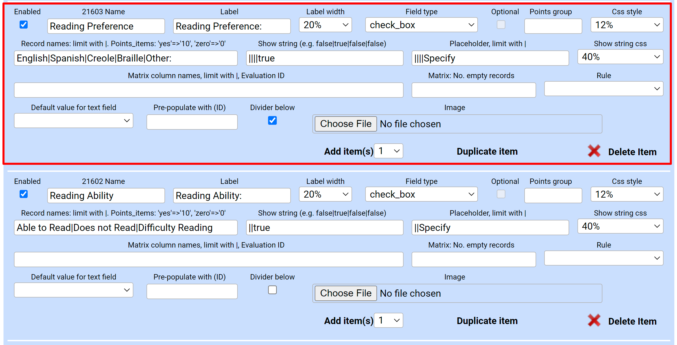Click Duplicate item for Reading Preference
The image size is (677, 345).
click(x=487, y=151)
